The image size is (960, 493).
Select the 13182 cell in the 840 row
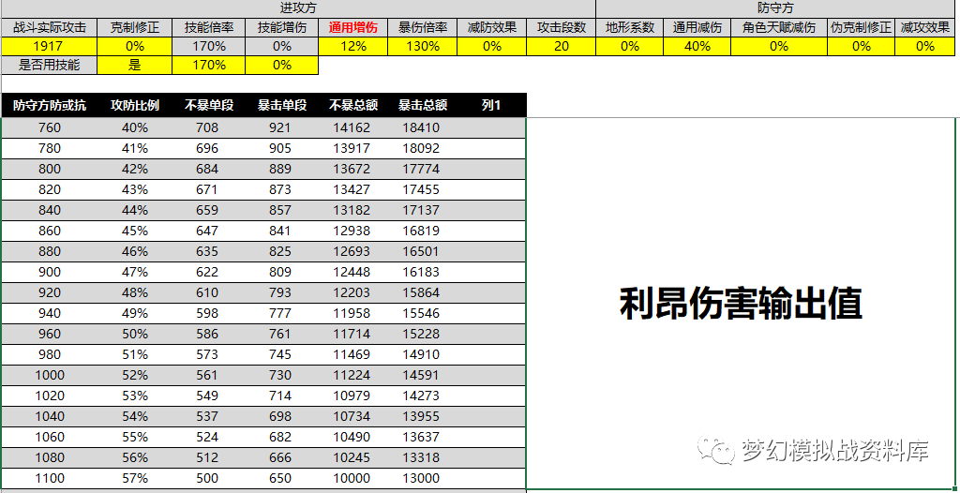coord(352,210)
